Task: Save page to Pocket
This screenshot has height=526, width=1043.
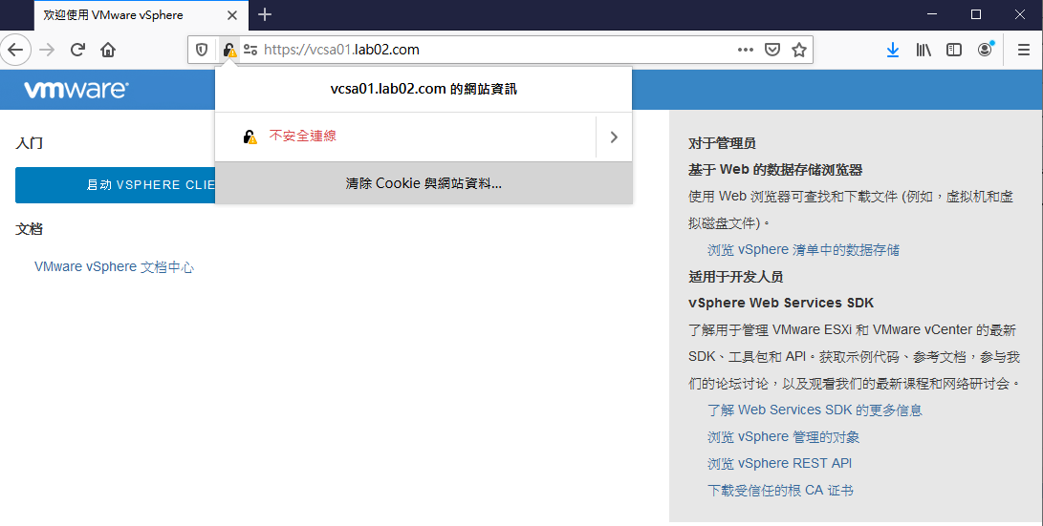Action: (772, 50)
